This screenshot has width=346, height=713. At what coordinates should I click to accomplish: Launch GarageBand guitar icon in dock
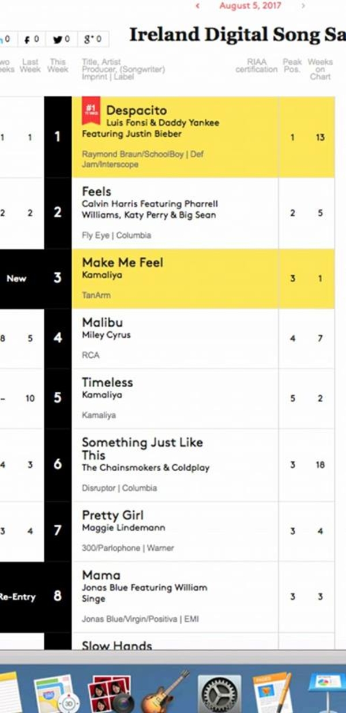point(166,692)
